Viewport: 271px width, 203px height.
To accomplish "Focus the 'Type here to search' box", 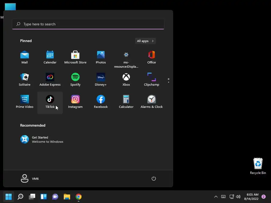I will click(88, 24).
